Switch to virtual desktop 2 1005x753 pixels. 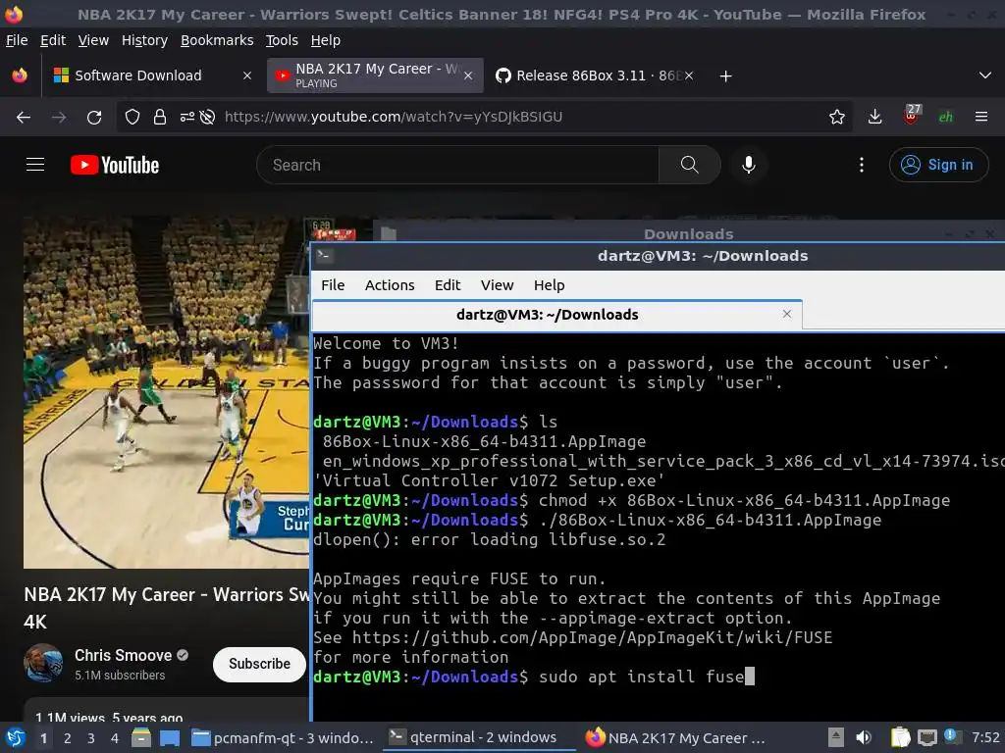(x=68, y=738)
